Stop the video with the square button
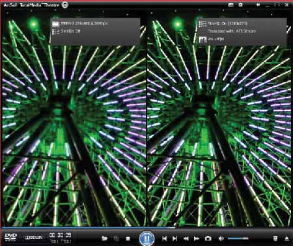This screenshot has width=293, height=246. pyautogui.click(x=128, y=239)
